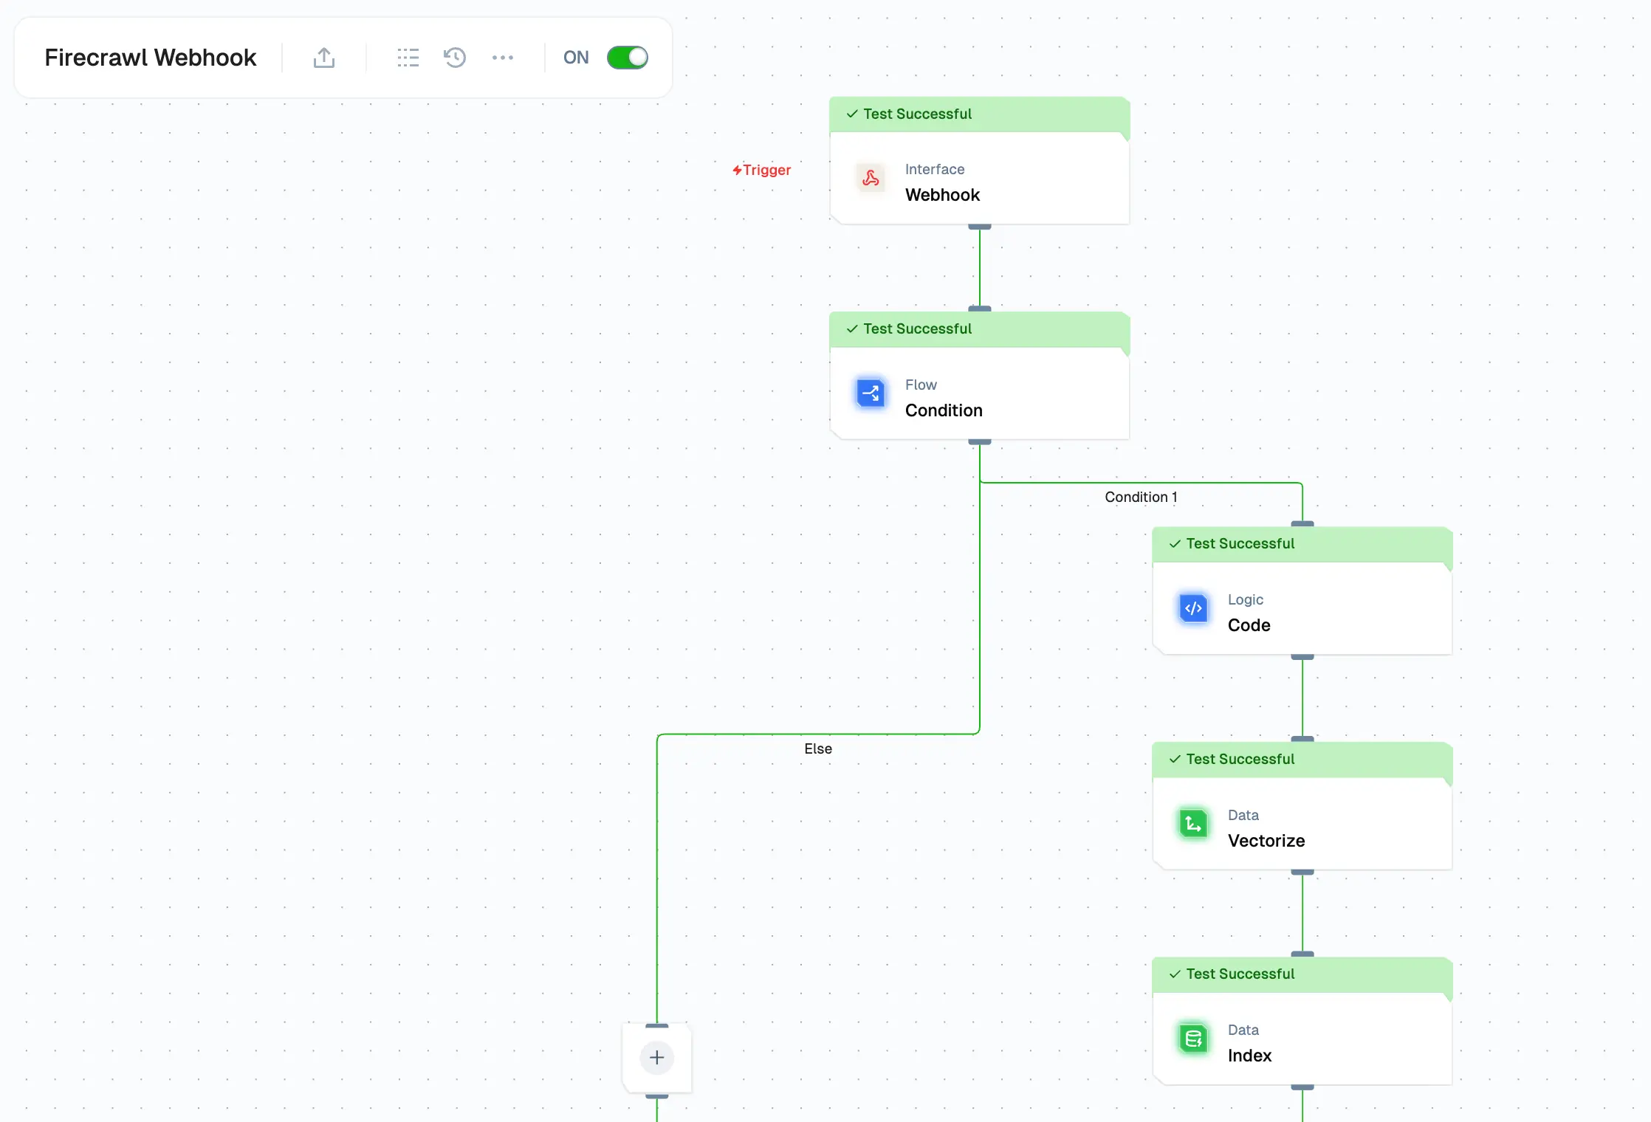The width and height of the screenshot is (1651, 1122).
Task: Click the green Vectorize node icon
Action: pyautogui.click(x=1193, y=824)
